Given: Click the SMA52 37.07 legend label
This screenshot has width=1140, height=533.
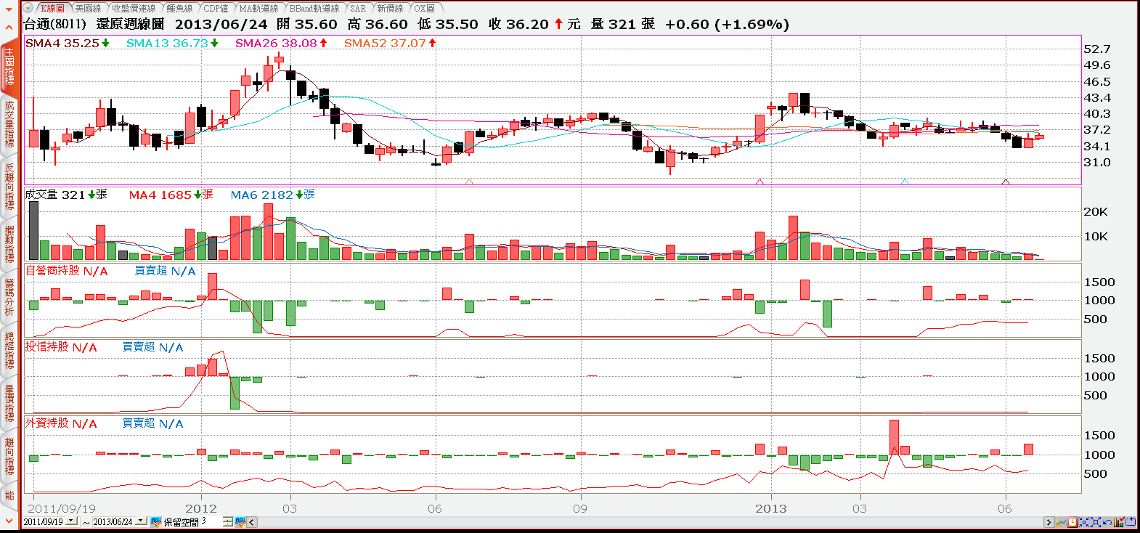Looking at the screenshot, I should (x=390, y=43).
